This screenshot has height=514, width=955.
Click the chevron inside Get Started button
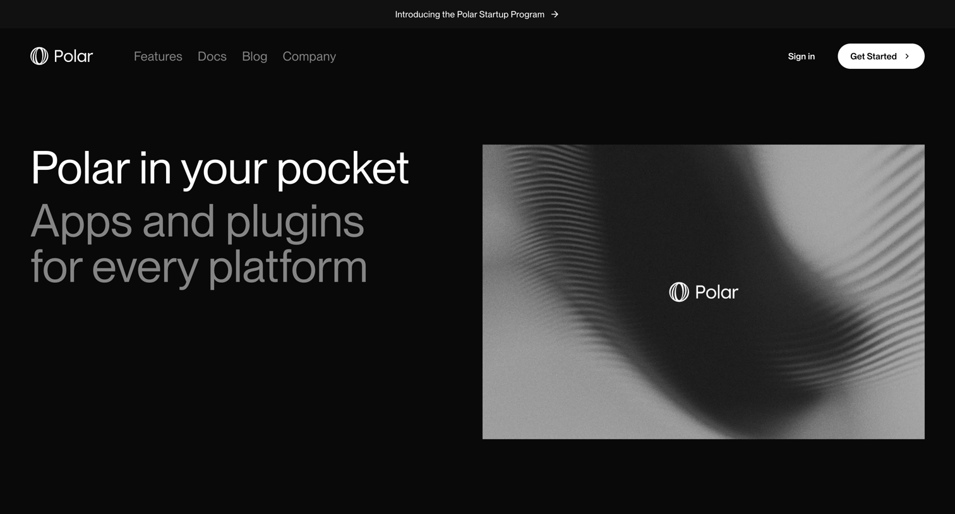(907, 56)
